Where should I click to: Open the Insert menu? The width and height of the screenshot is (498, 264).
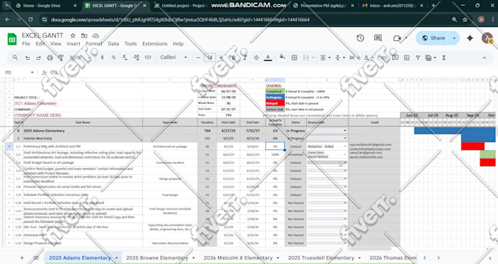[73, 44]
